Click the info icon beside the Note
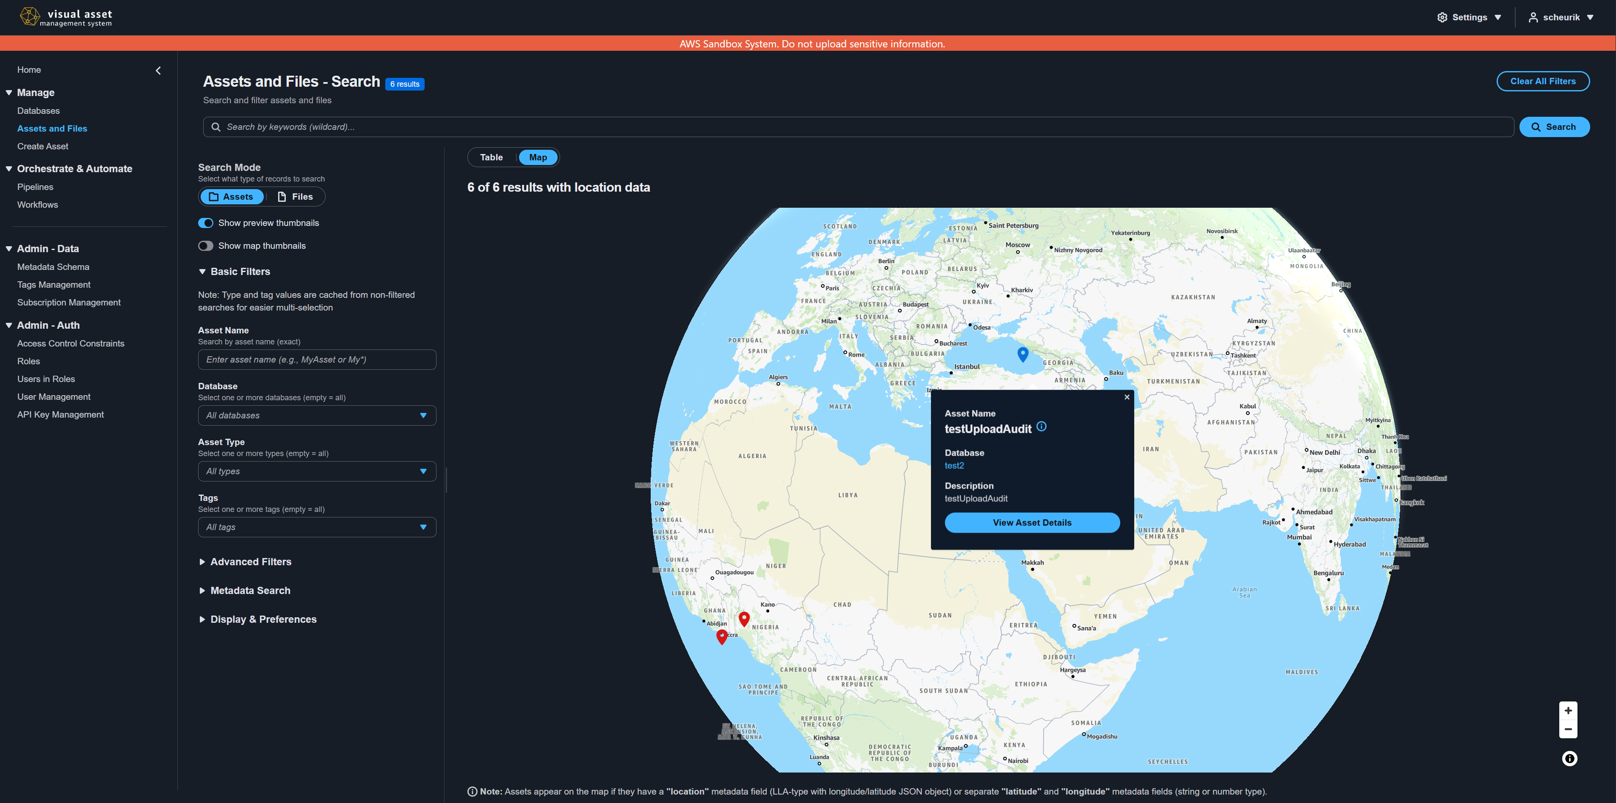Image resolution: width=1616 pixels, height=803 pixels. point(472,792)
